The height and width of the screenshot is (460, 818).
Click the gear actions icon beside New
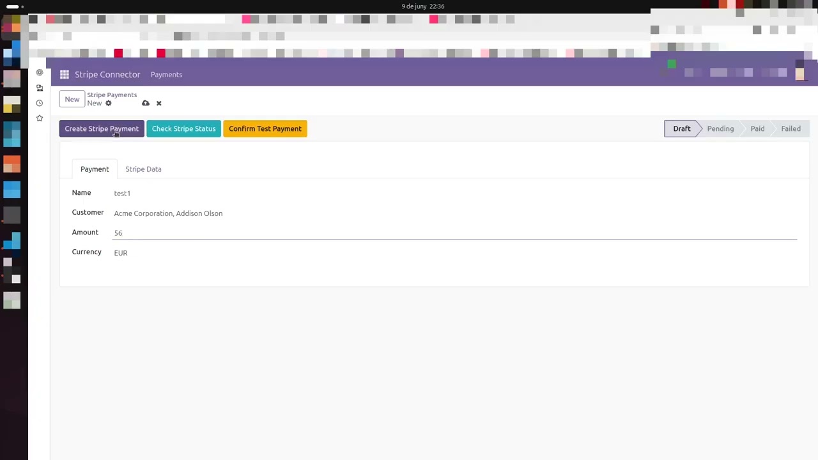point(108,103)
